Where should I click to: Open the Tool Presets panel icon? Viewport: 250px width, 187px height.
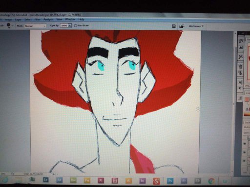coord(241,57)
